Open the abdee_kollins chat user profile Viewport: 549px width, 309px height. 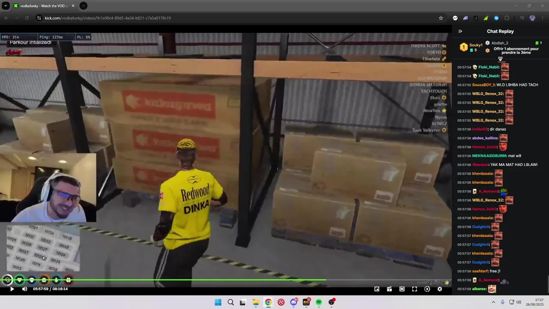[485, 138]
